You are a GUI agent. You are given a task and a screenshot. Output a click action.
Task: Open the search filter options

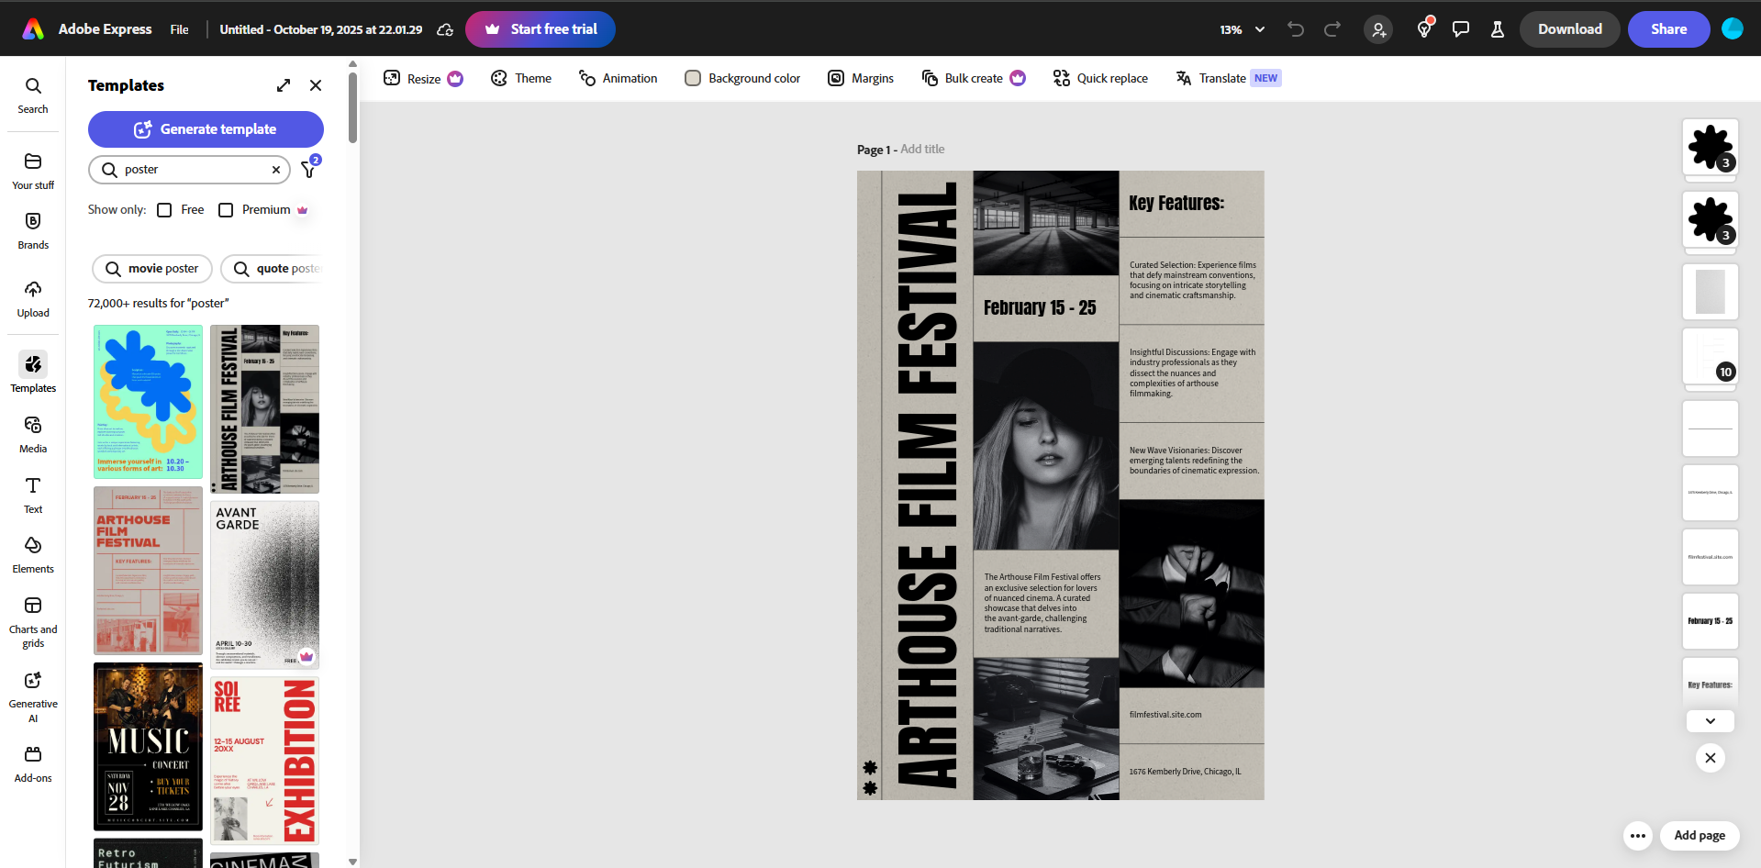click(309, 170)
